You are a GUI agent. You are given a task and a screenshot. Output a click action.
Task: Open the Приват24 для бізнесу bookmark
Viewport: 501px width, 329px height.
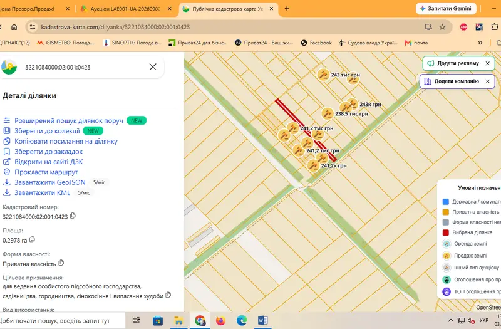point(198,43)
